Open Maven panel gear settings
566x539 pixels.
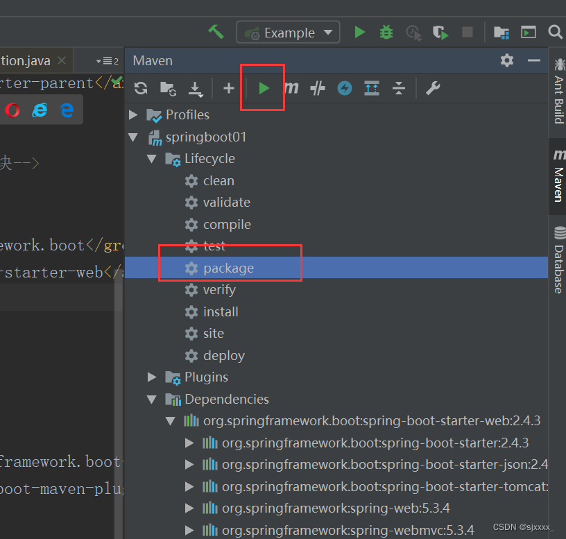(507, 60)
